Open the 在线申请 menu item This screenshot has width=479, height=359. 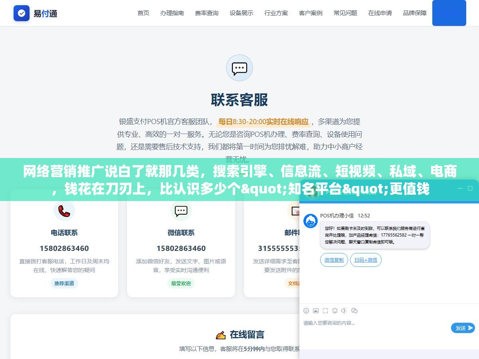[380, 13]
